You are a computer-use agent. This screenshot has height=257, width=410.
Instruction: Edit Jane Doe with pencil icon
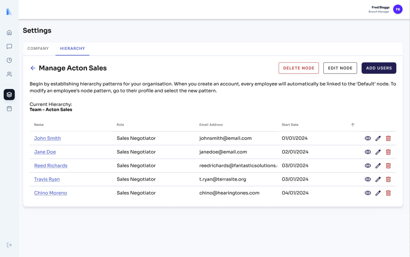[x=378, y=152]
